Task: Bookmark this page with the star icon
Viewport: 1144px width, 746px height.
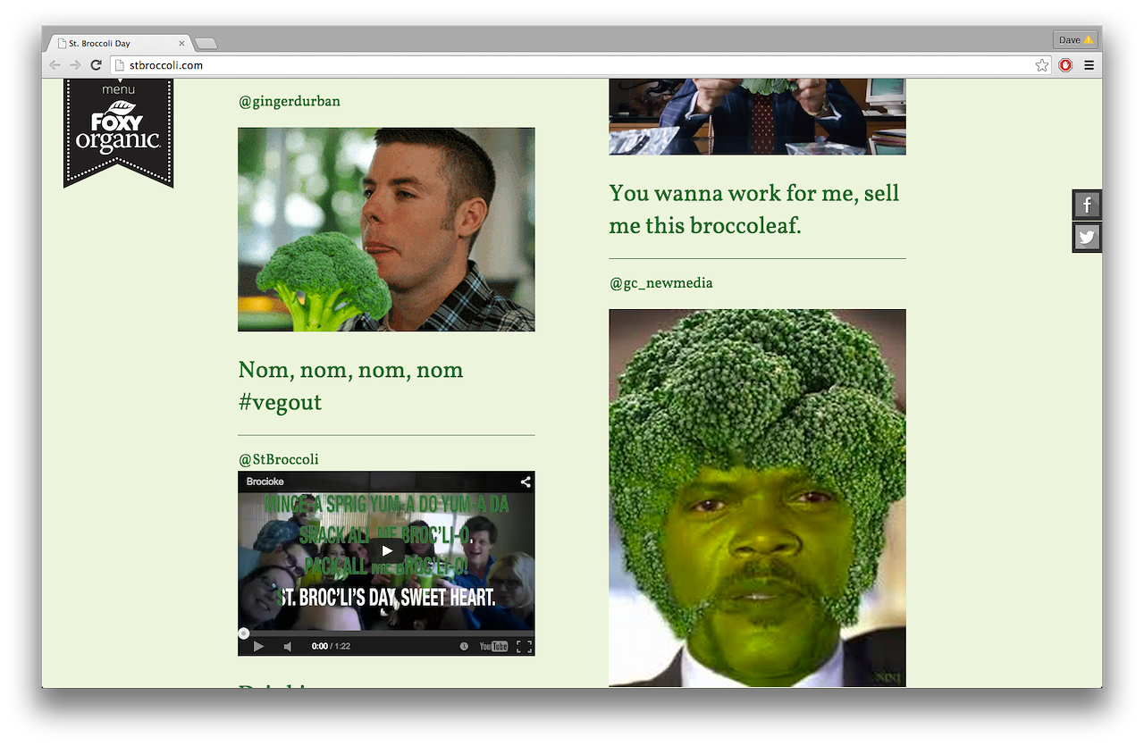Action: (1042, 65)
